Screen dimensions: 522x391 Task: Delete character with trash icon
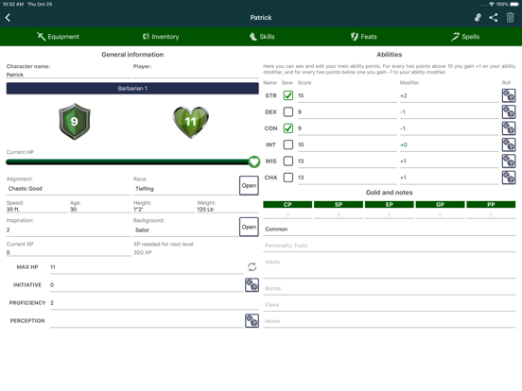[510, 18]
